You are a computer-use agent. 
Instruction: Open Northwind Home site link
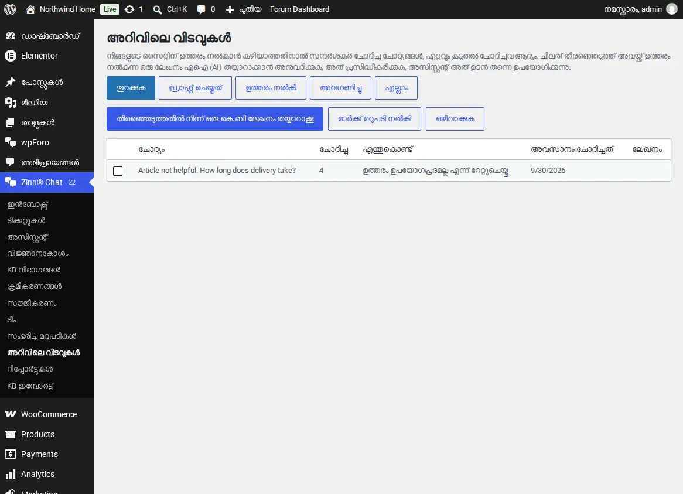point(67,9)
